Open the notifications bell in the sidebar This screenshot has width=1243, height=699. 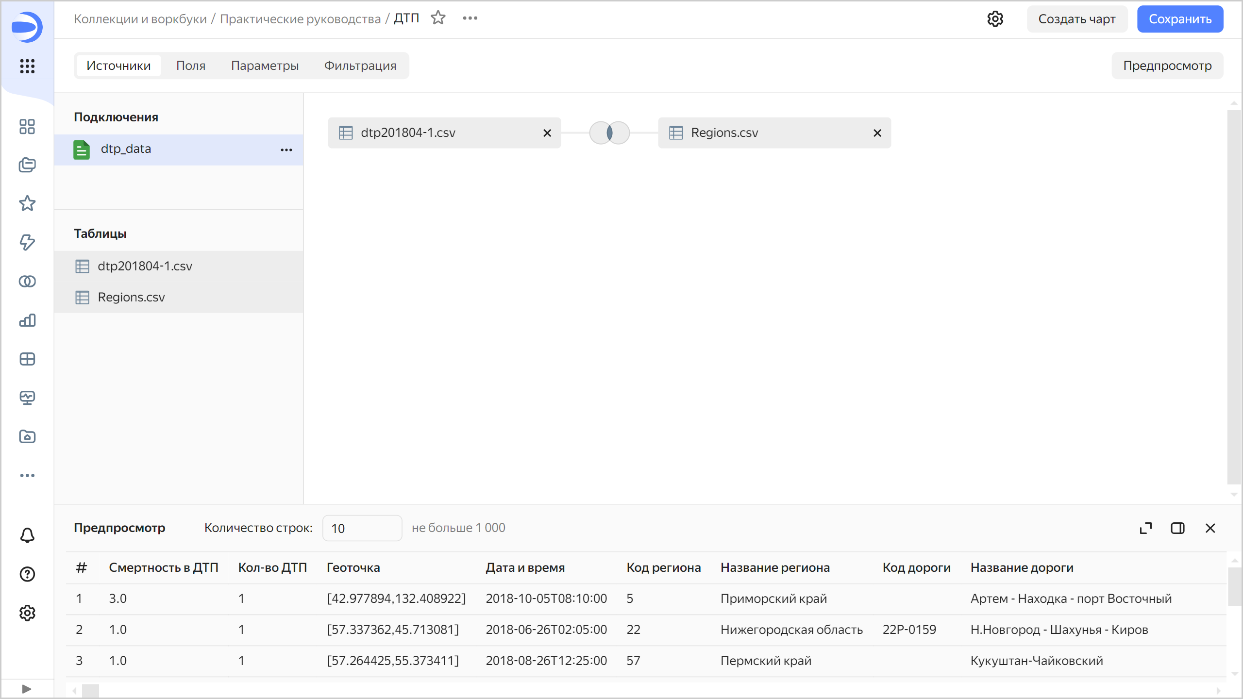click(27, 535)
